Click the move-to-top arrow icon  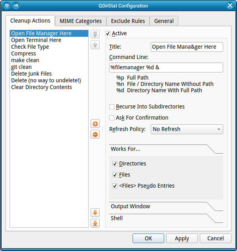(95, 34)
